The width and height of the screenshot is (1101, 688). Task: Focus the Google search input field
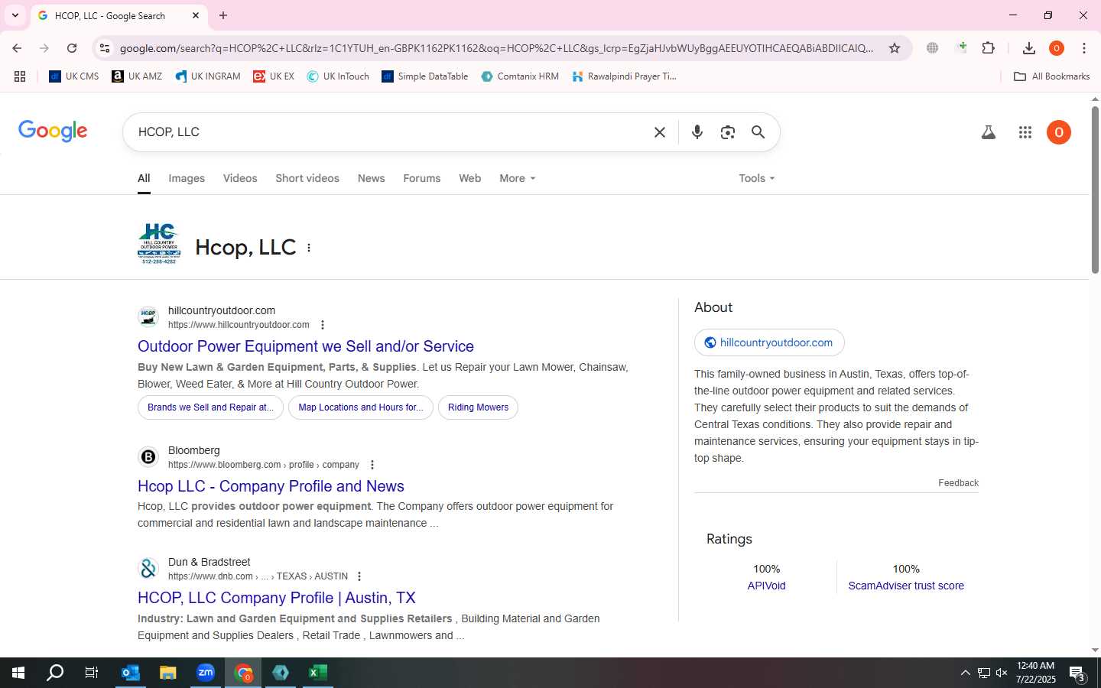pyautogui.click(x=390, y=132)
